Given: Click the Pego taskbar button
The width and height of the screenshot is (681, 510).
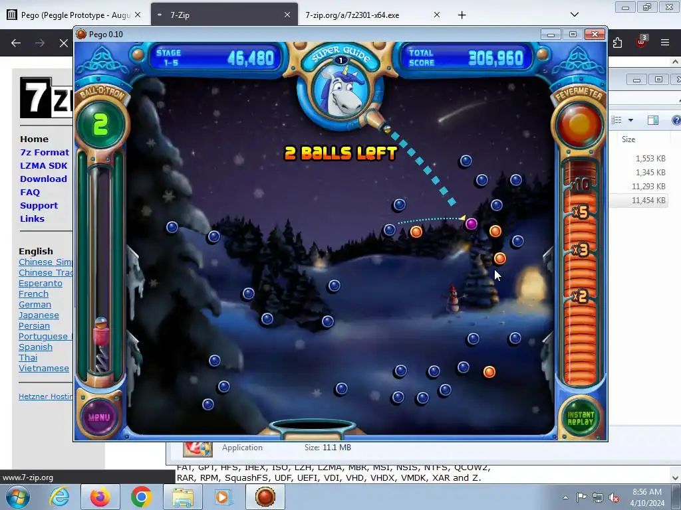Looking at the screenshot, I should (265, 497).
